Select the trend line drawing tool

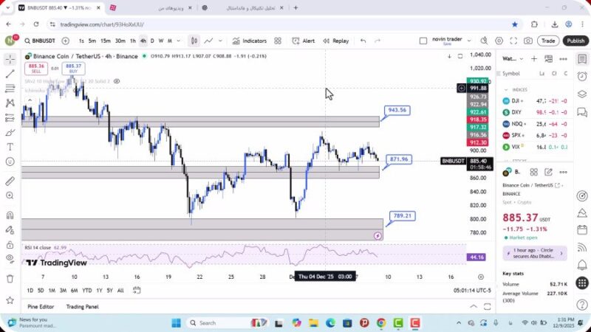pos(10,74)
